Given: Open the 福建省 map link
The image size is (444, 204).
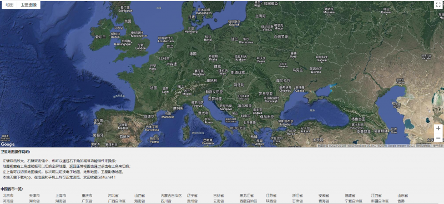Looking at the screenshot, I should pos(350,196).
